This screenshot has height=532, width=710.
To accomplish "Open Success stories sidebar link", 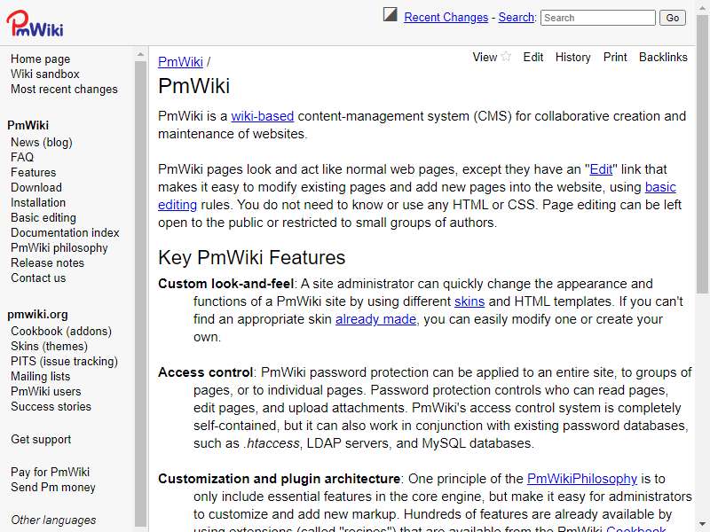I will point(51,406).
